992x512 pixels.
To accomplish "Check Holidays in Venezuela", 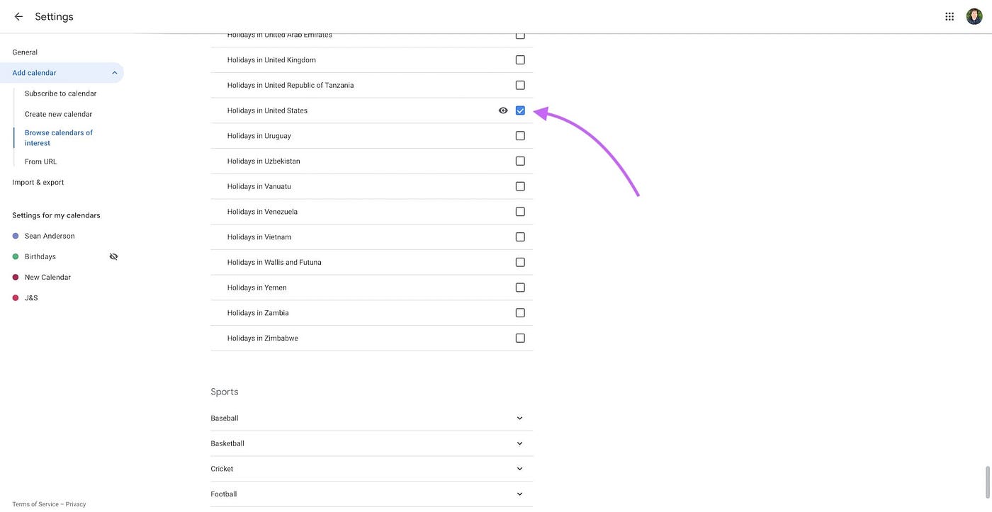I will point(520,212).
